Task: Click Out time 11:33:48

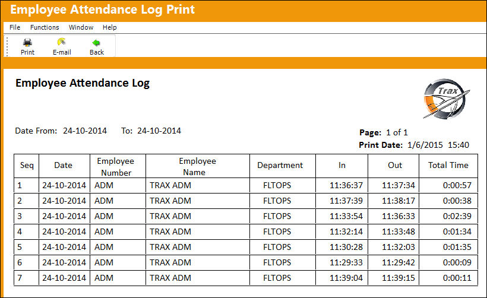Action: [399, 232]
